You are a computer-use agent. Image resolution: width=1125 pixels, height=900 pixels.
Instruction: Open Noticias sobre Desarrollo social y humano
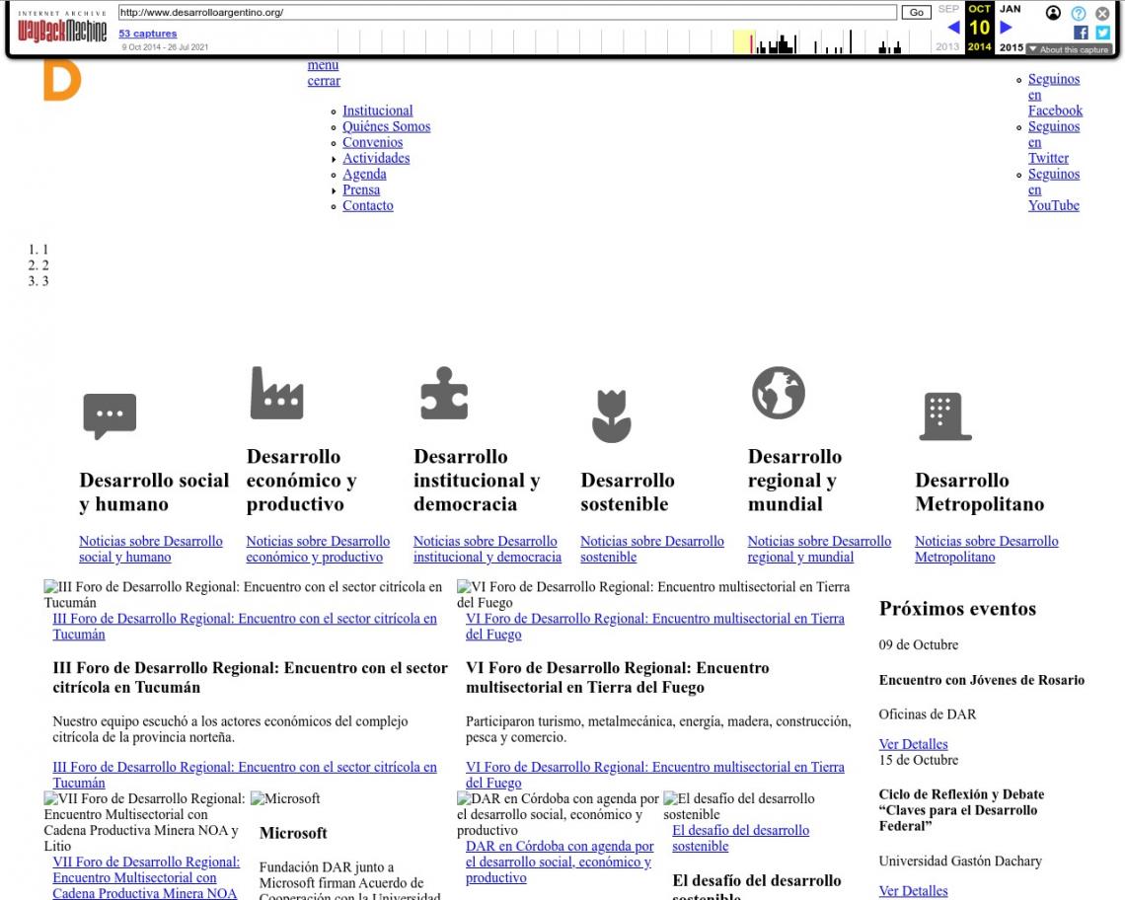click(x=151, y=549)
